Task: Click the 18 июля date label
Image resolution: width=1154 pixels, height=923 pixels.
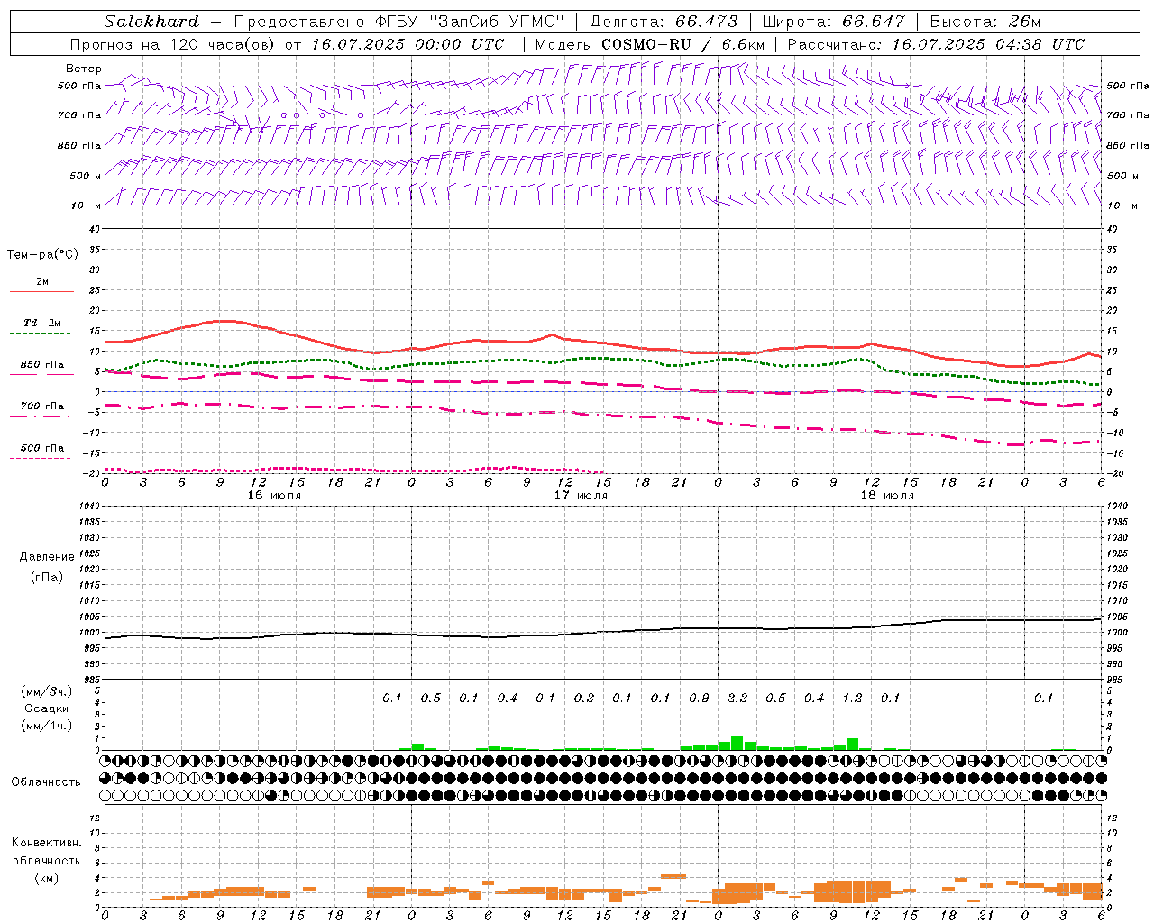Action: 887,496
